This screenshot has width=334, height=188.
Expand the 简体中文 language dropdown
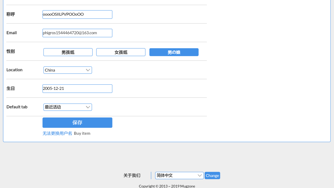pyautogui.click(x=180, y=175)
